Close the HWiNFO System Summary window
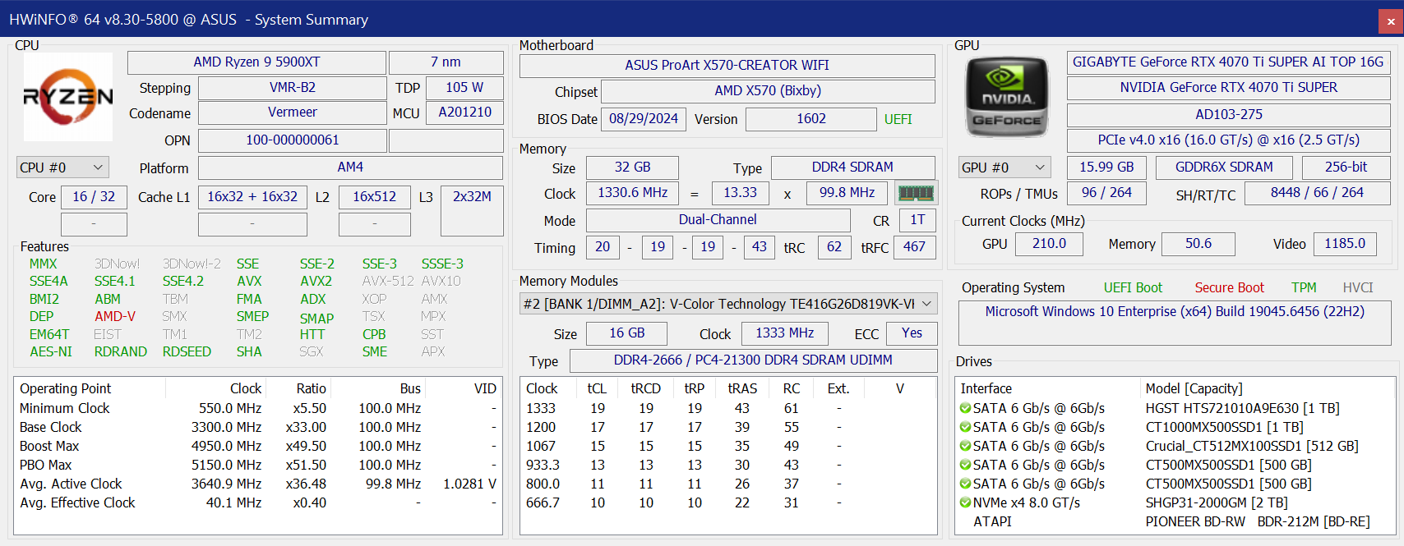The width and height of the screenshot is (1404, 546). pos(1391,21)
